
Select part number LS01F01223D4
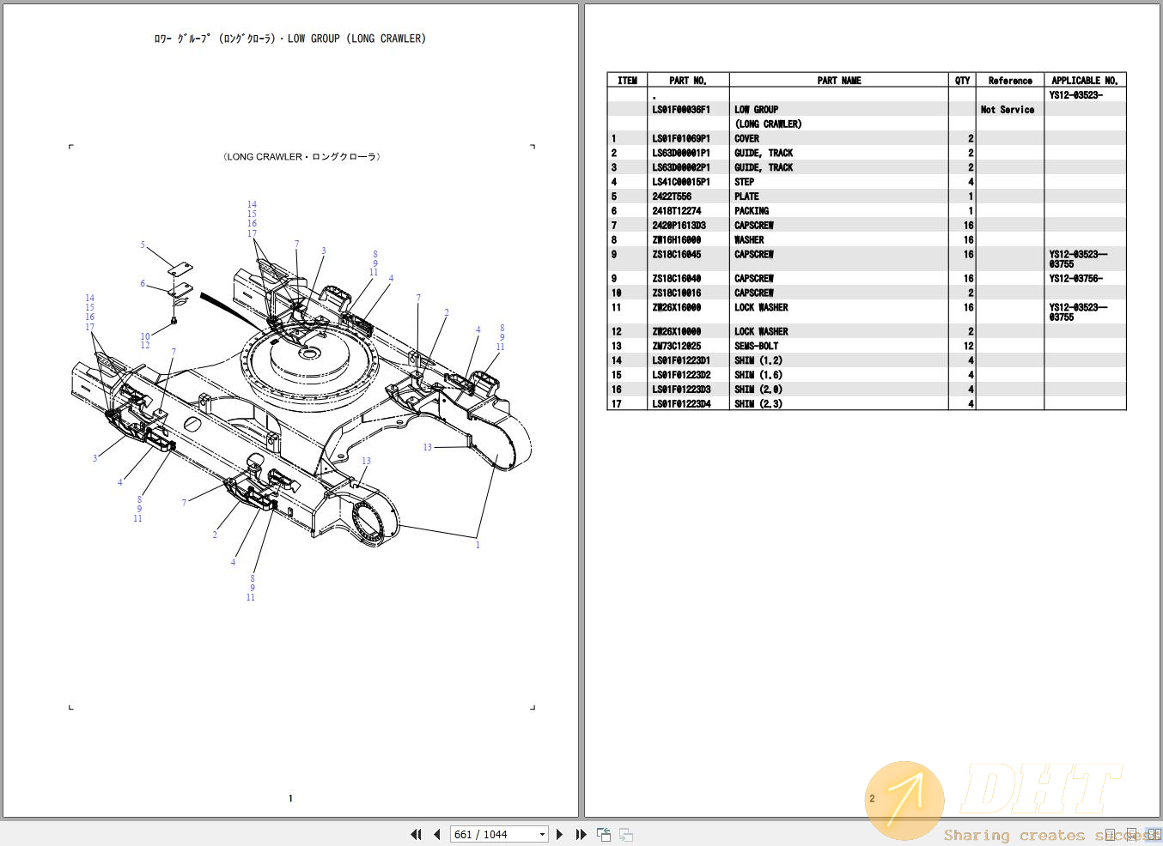point(681,404)
